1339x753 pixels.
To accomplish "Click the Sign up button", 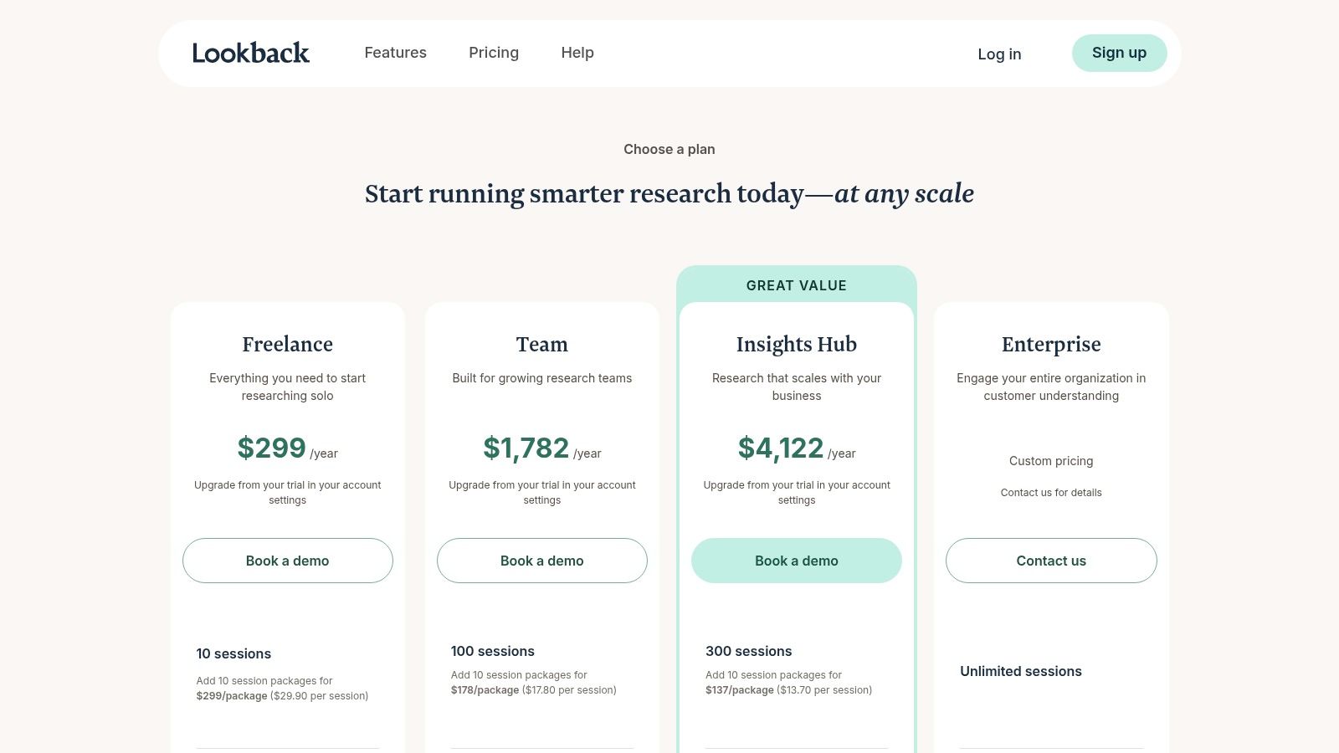I will click(x=1119, y=53).
